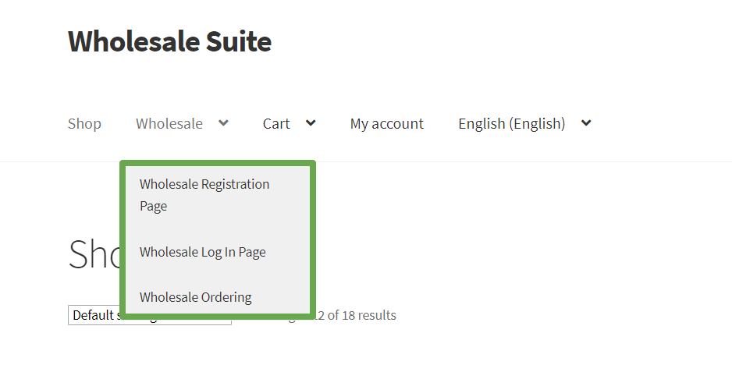Select Wholesale Ordering in the submenu

point(195,297)
